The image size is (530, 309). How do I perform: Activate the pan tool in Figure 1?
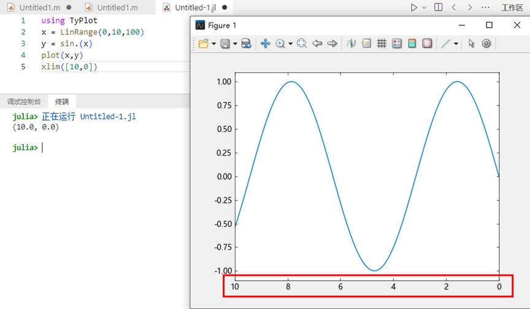point(266,44)
